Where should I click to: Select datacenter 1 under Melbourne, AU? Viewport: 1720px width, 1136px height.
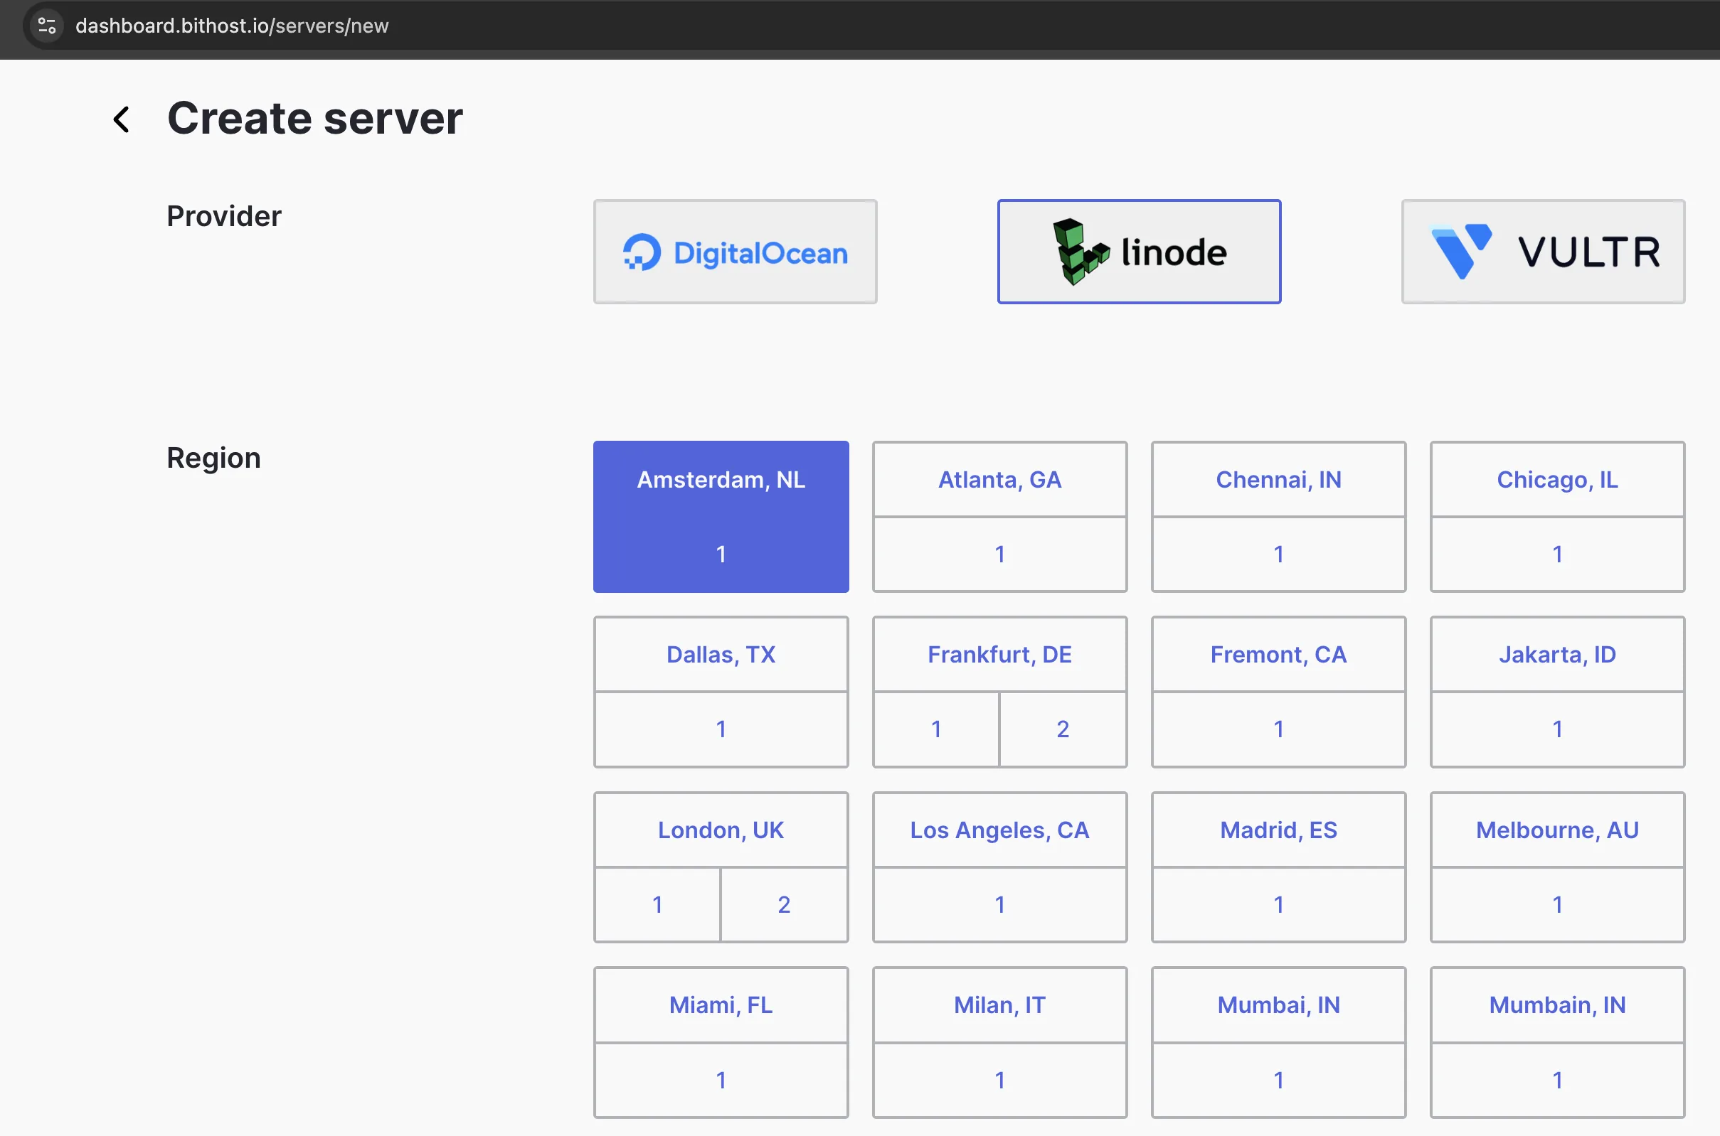point(1557,904)
